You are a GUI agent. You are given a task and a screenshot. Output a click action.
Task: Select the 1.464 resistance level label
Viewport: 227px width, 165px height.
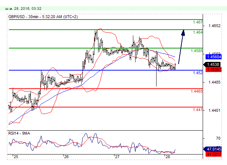point(198,32)
